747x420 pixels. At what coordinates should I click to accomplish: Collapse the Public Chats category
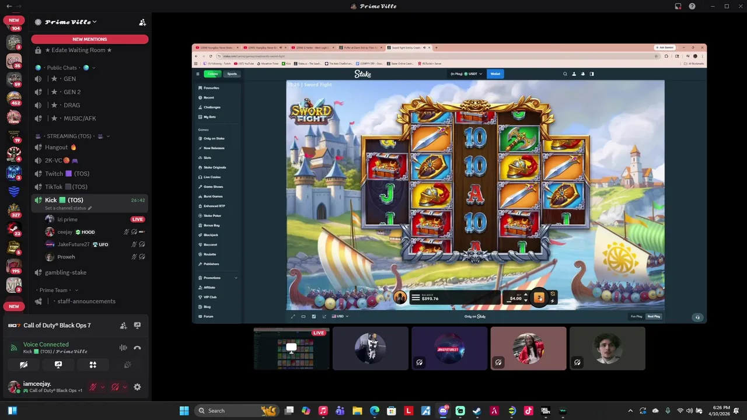tap(64, 68)
